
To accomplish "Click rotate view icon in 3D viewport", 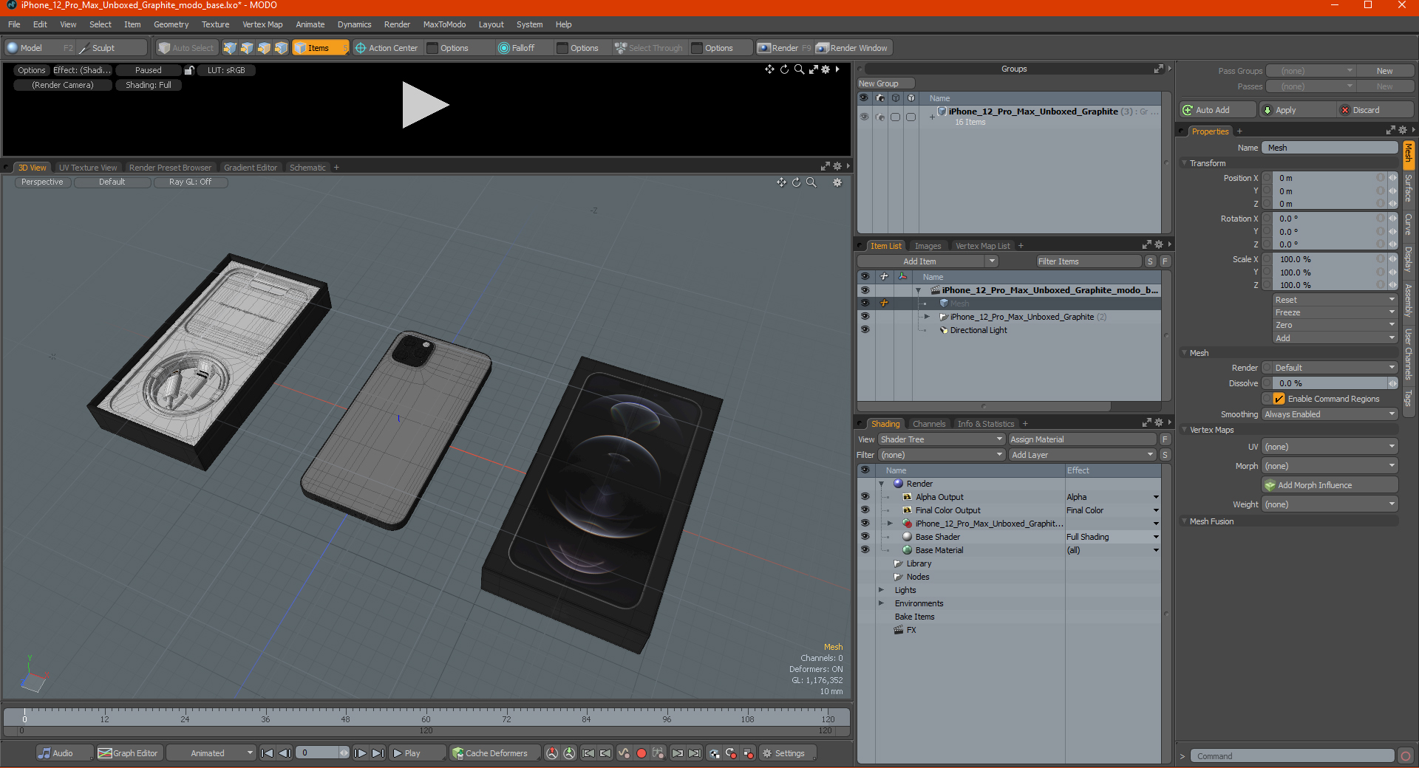I will pyautogui.click(x=796, y=182).
